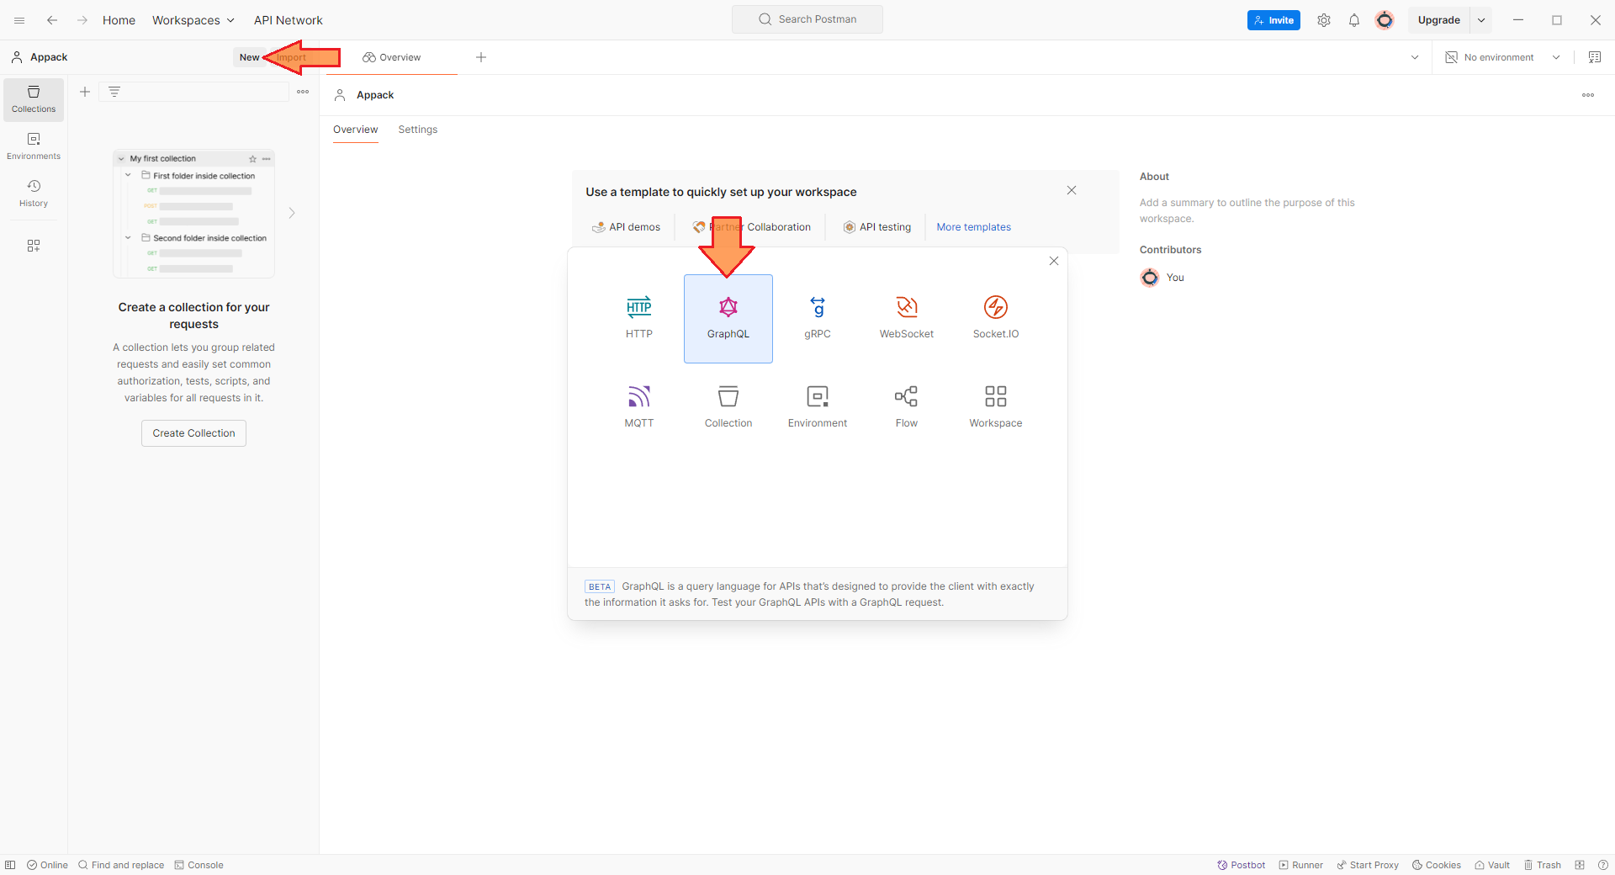Collapse My first collection in preview

pyautogui.click(x=121, y=158)
